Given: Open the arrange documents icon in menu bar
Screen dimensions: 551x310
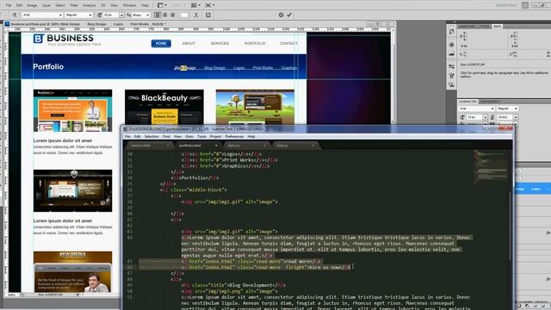Looking at the screenshot, I should (x=195, y=5).
